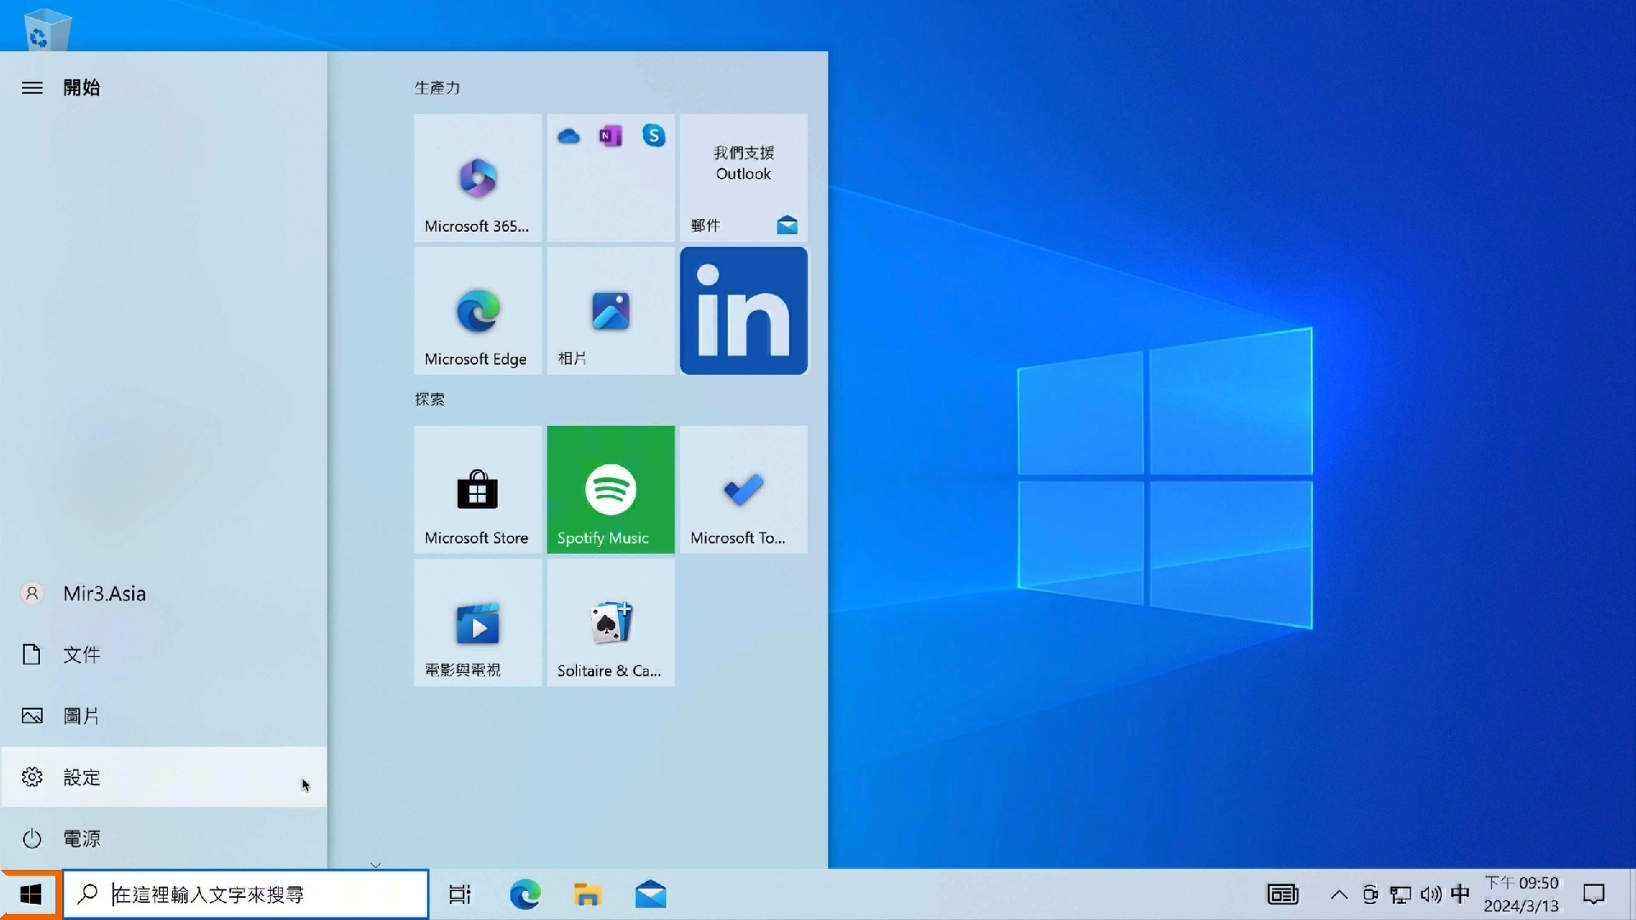Viewport: 1636px width, 920px height.
Task: Show hidden tray icons with the chevron
Action: [1338, 894]
